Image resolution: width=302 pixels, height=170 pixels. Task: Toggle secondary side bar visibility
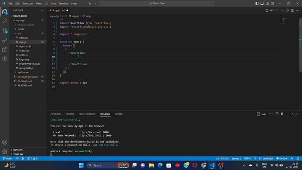(x=267, y=3)
